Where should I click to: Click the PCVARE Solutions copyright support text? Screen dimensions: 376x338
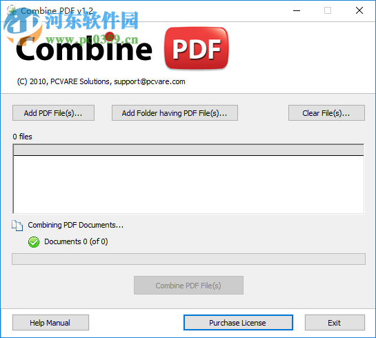point(101,82)
